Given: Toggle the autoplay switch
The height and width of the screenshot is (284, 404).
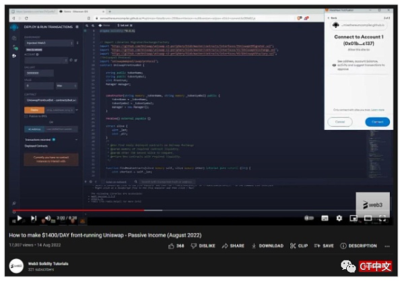Looking at the screenshot, I should click(x=308, y=218).
